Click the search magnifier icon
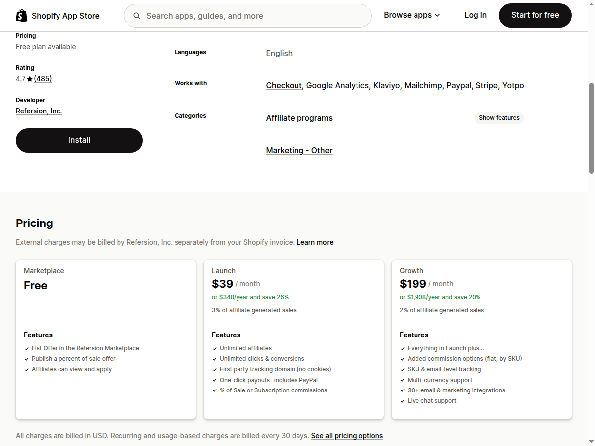This screenshot has width=595, height=446. click(137, 16)
